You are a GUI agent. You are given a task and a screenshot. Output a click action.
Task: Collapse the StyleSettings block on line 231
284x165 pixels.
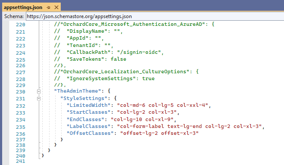[x=39, y=99]
